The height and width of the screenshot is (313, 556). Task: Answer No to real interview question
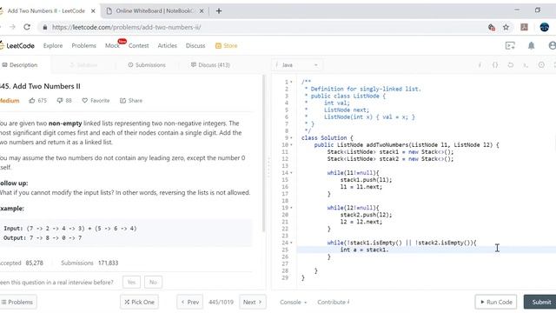(x=153, y=283)
